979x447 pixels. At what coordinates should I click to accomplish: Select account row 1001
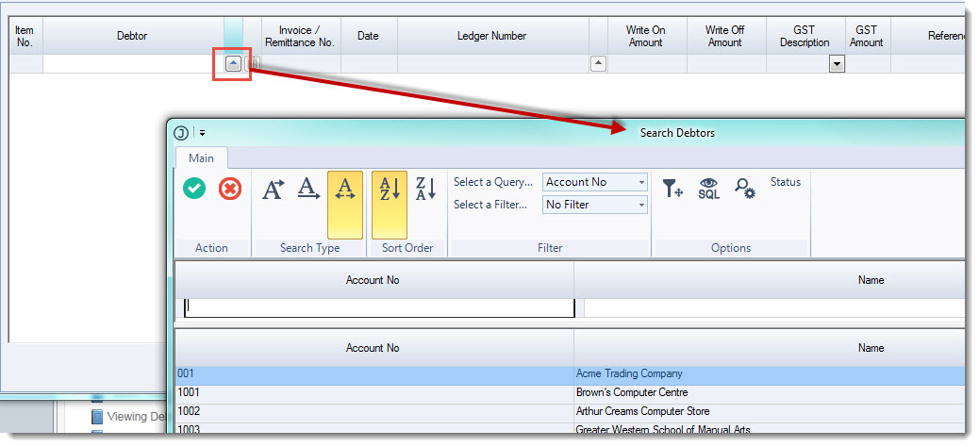coord(374,392)
